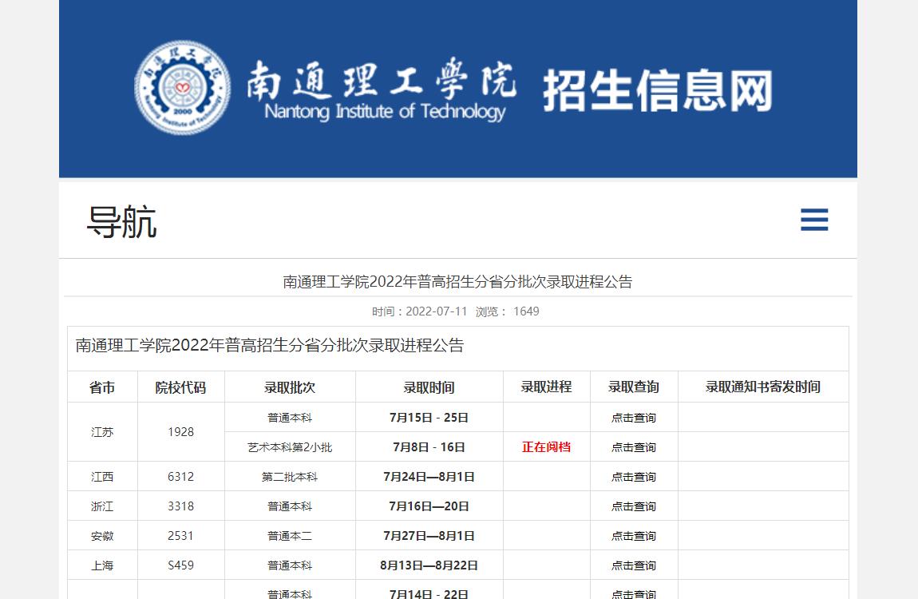This screenshot has height=599, width=918.
Task: Open 点击查询 link in the 浙江 row
Action: coord(634,506)
